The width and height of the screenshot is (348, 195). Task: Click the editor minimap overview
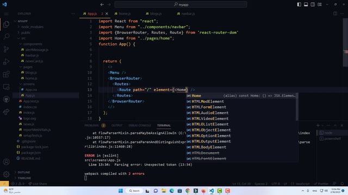coord(346,42)
